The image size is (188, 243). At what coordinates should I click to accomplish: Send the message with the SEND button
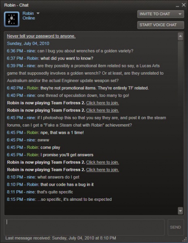(175, 227)
